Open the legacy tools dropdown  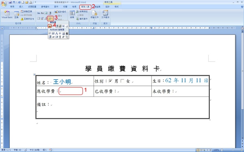click(50, 19)
